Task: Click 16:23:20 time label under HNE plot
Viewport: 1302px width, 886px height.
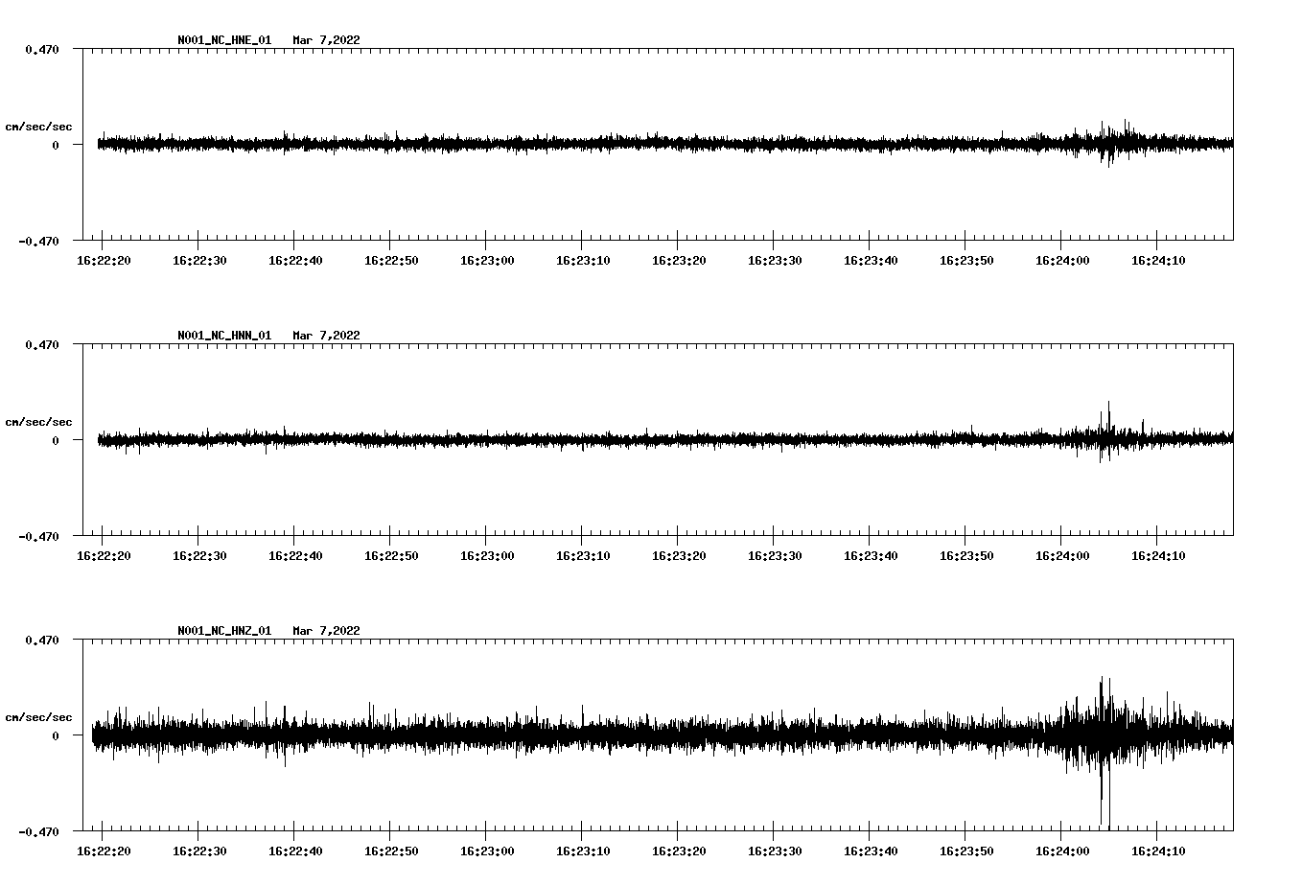Action: click(679, 260)
